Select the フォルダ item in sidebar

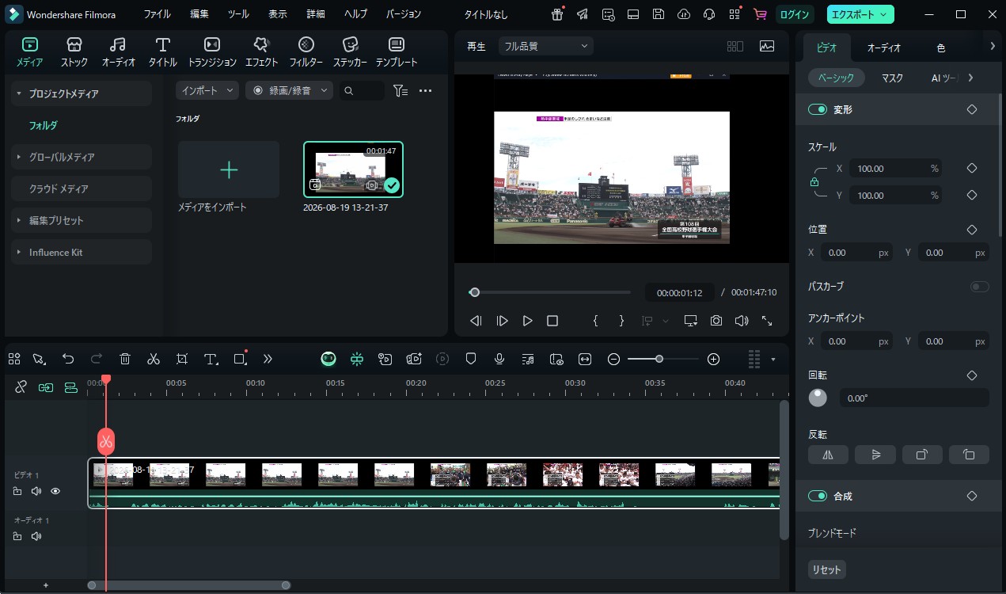coord(44,125)
